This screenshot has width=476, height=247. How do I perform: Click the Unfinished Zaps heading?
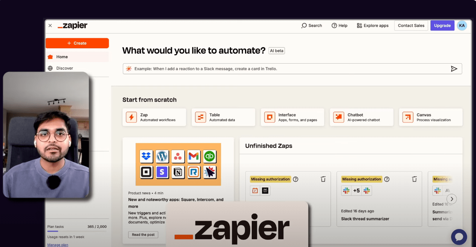coord(269,146)
